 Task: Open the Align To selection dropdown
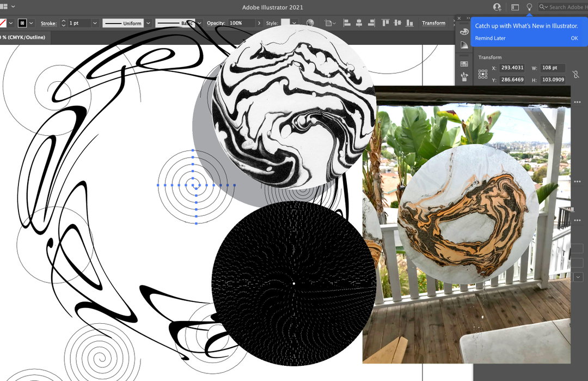click(330, 23)
